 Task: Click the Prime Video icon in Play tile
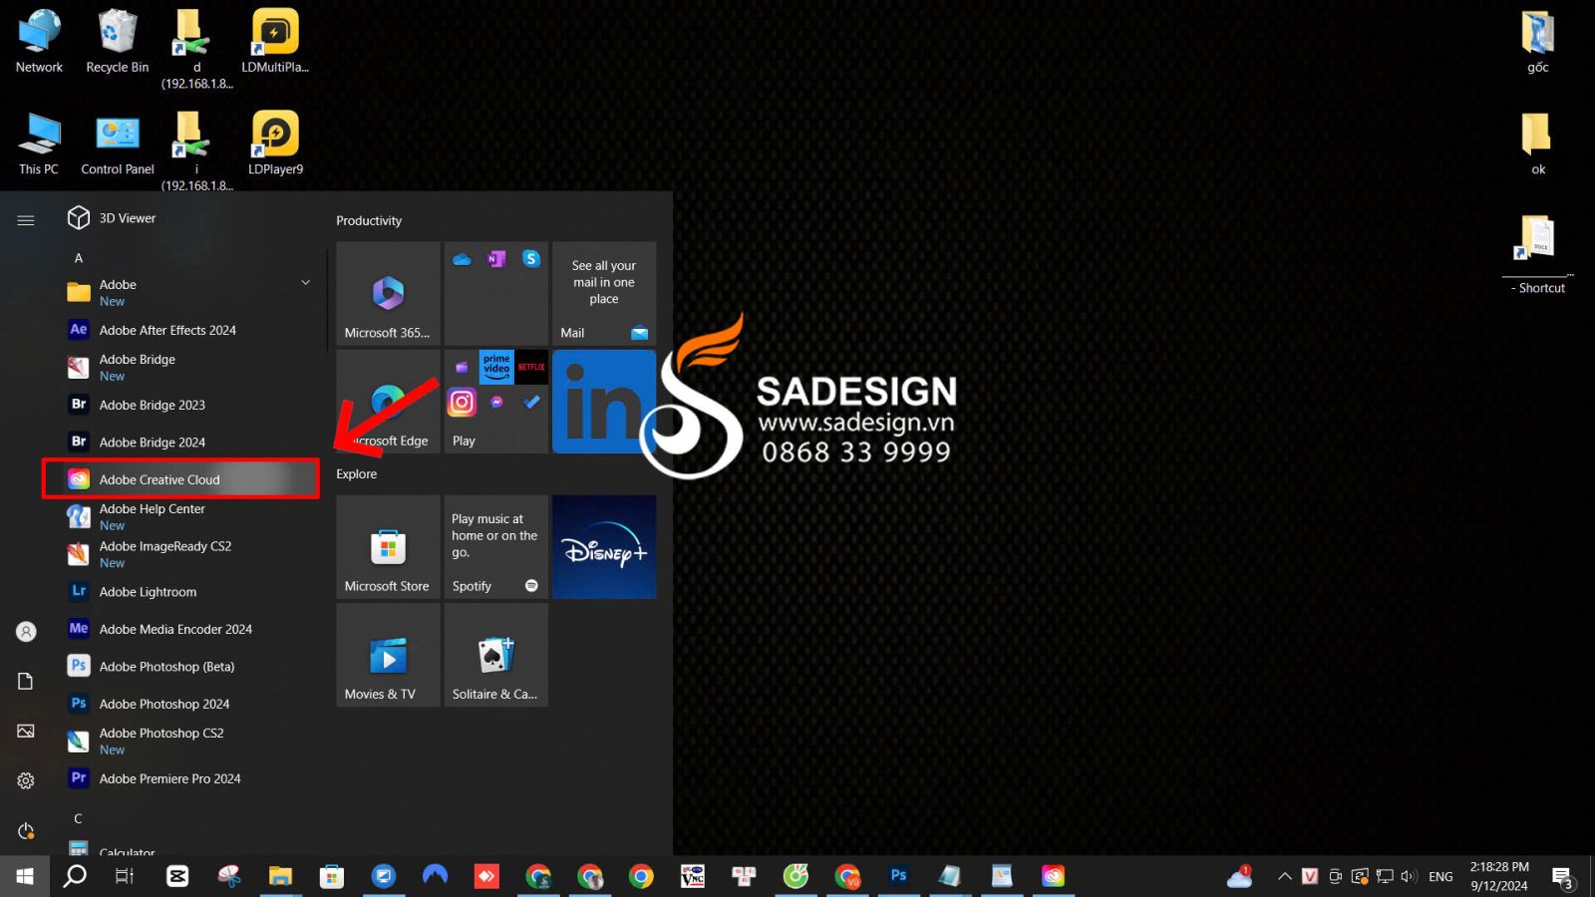point(496,367)
